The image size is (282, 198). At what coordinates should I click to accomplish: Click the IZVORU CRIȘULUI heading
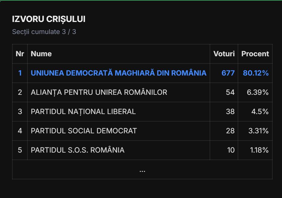pos(49,19)
